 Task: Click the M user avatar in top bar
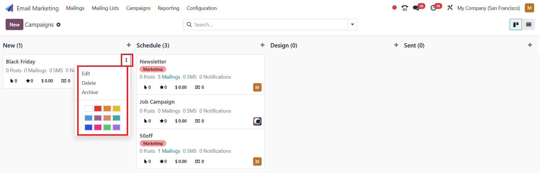[x=529, y=8]
